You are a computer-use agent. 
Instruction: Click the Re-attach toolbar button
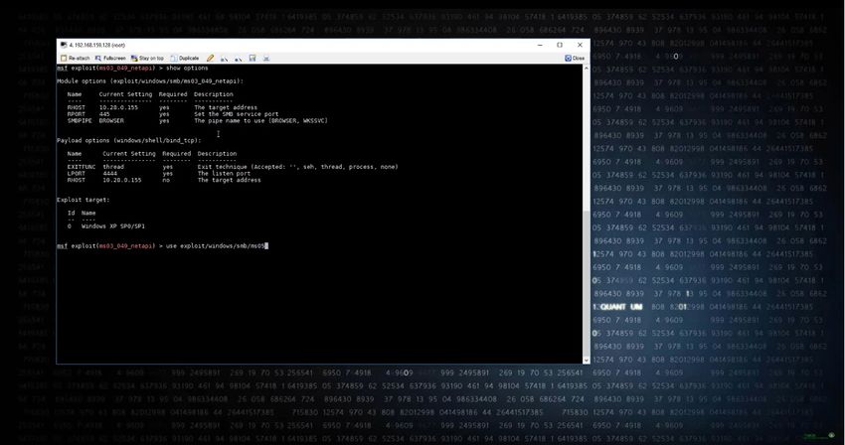click(x=75, y=59)
